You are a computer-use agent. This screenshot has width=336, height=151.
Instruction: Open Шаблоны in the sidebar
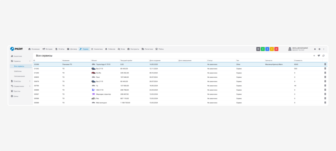(x=18, y=71)
